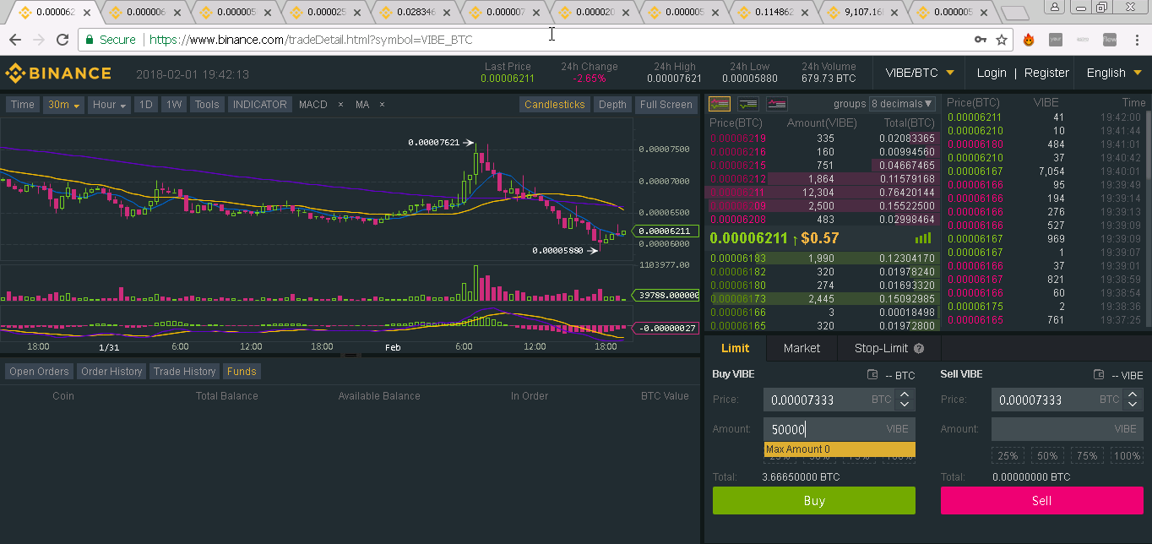Open the 8 decimals grouping dropdown
Image resolution: width=1152 pixels, height=544 pixels.
point(902,104)
